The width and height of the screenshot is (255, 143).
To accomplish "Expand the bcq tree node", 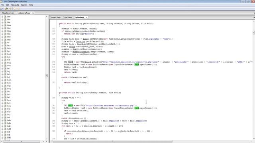I will (x=2, y=89).
